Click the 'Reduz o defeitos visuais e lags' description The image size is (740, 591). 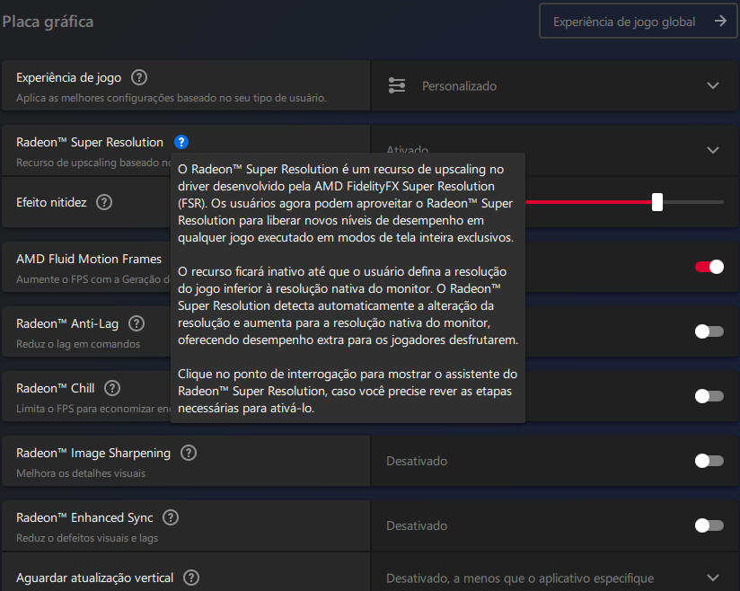coord(87,538)
